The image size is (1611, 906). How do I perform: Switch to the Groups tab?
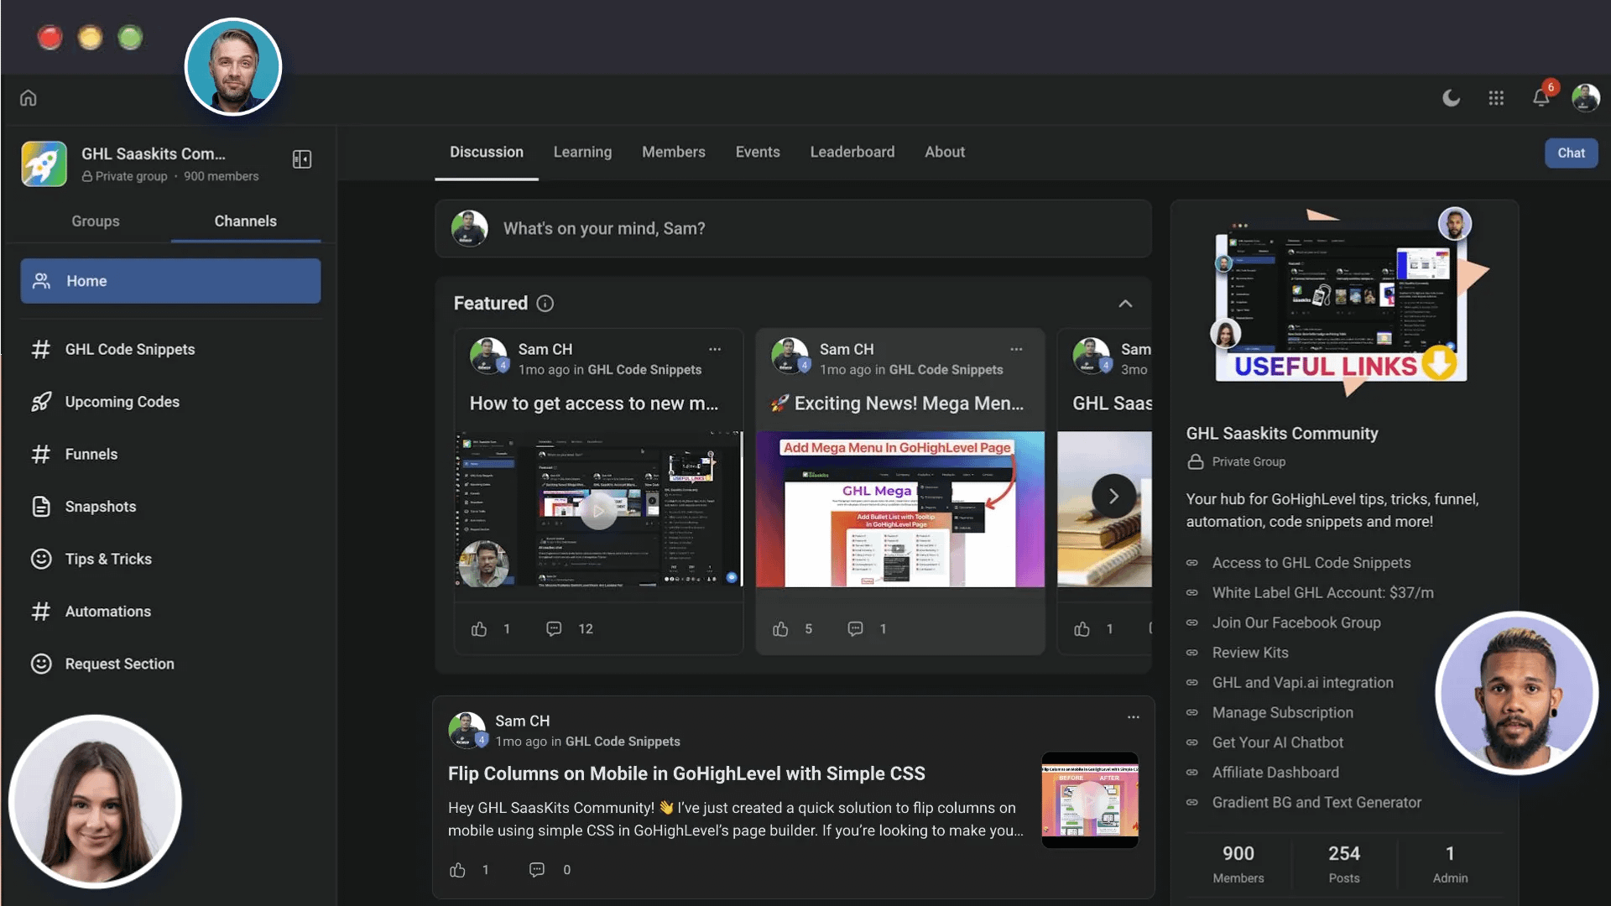click(x=96, y=221)
